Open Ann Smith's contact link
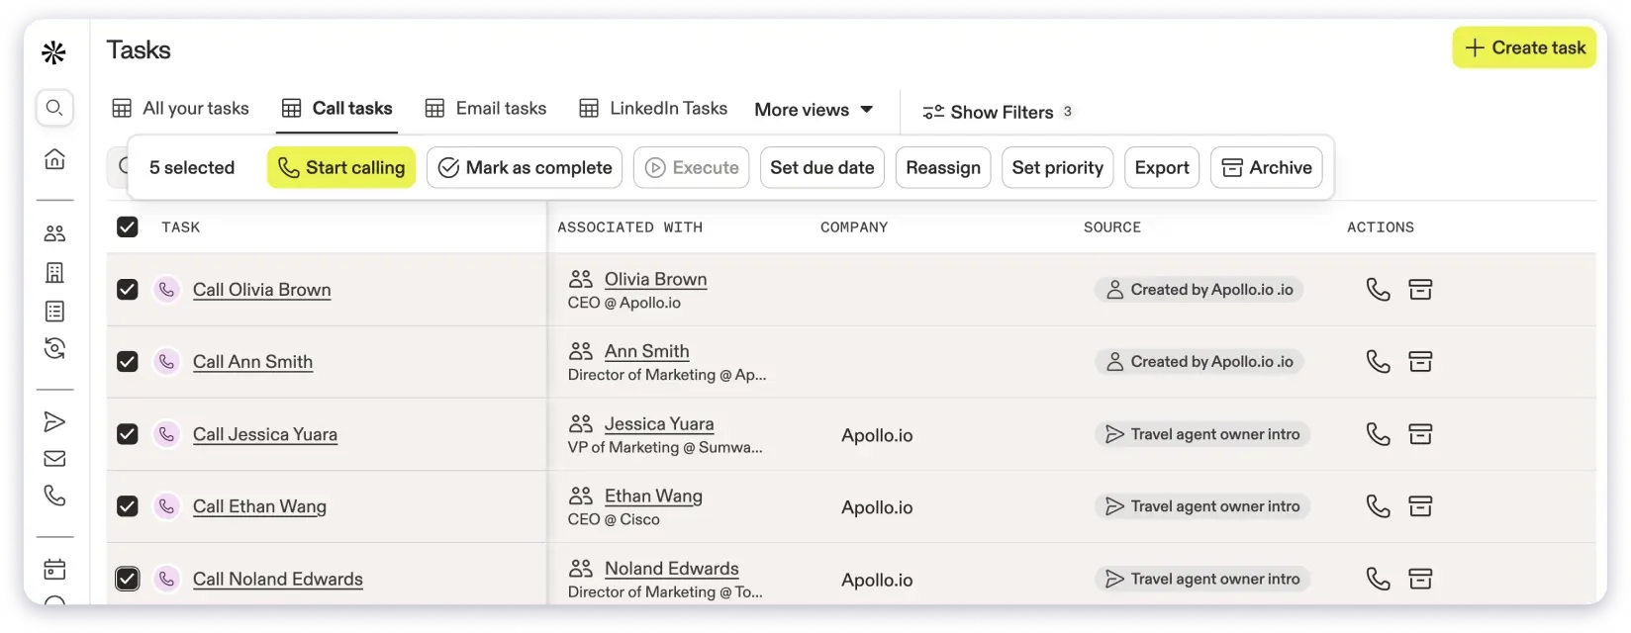The image size is (1631, 633). click(646, 350)
